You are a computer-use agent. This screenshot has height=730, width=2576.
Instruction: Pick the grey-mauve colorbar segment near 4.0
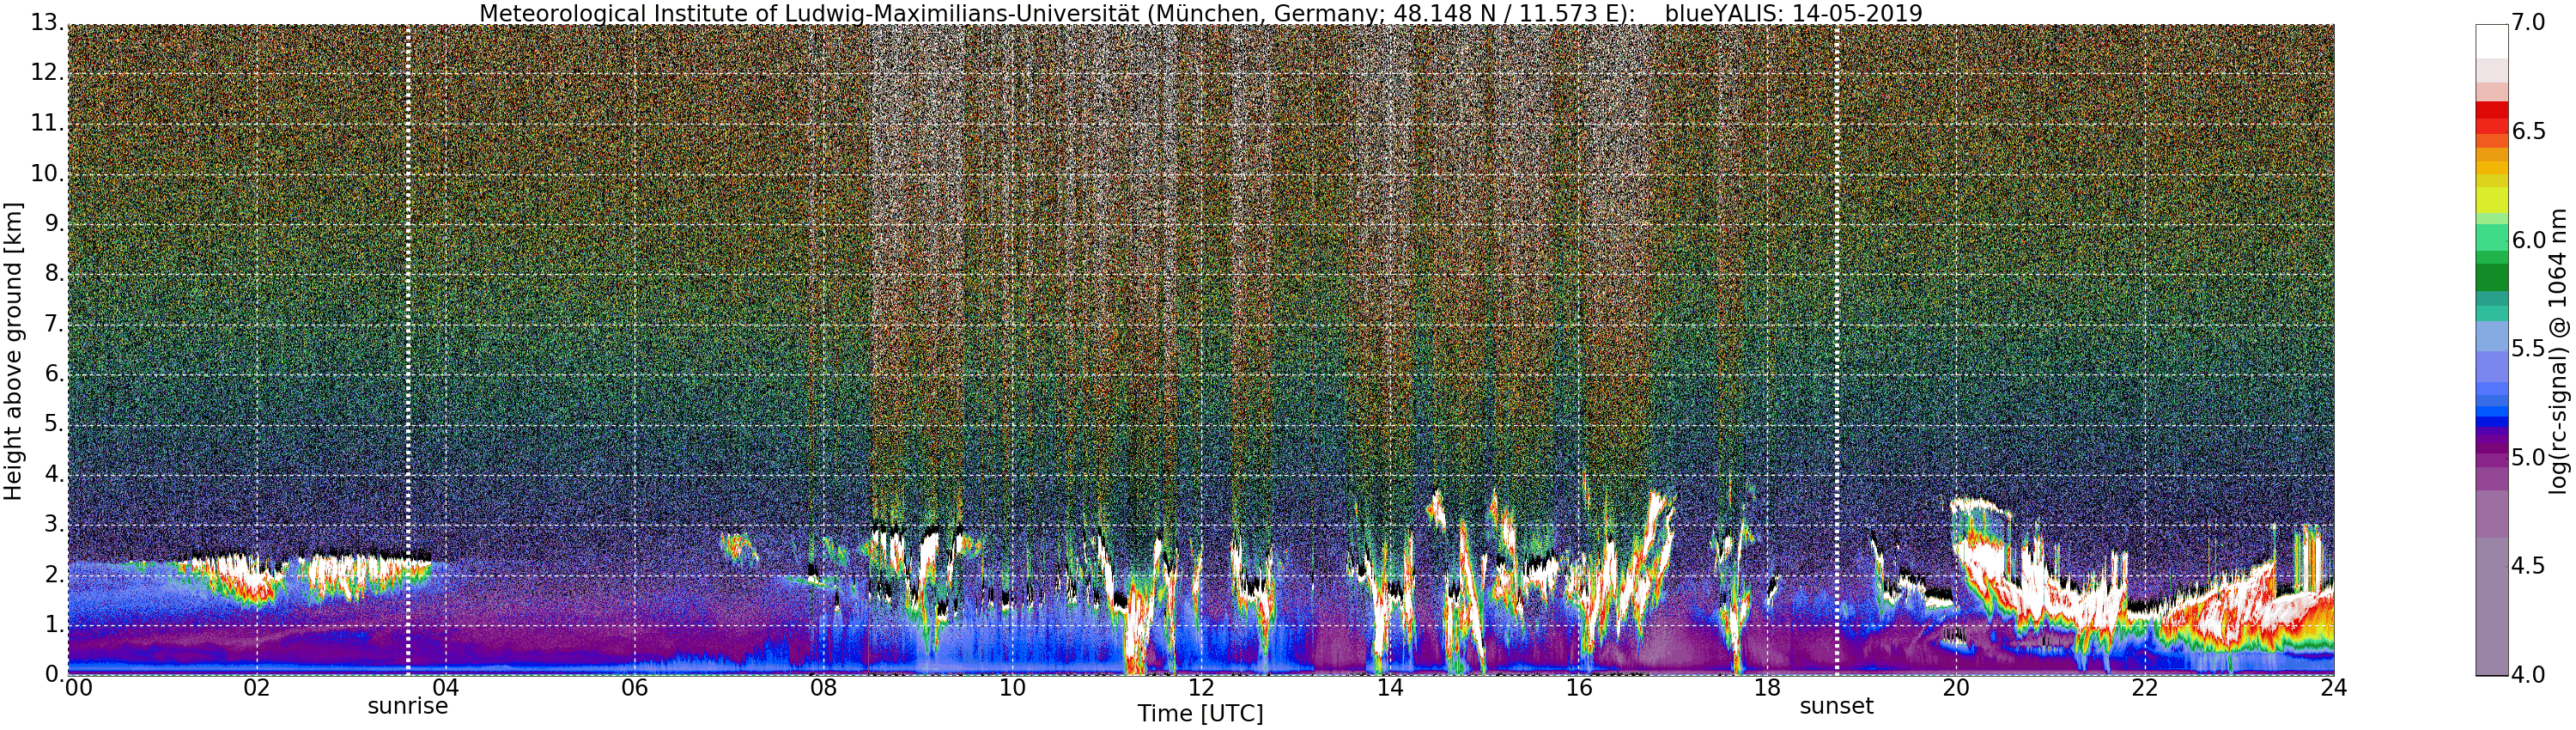[x=2492, y=607]
